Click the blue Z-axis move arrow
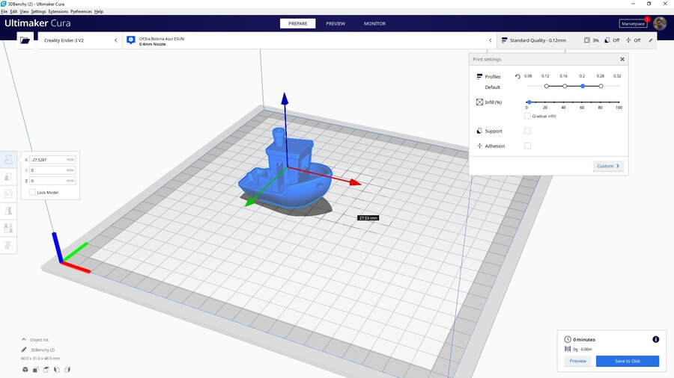Viewport: 674px width, 378px height. (x=285, y=99)
